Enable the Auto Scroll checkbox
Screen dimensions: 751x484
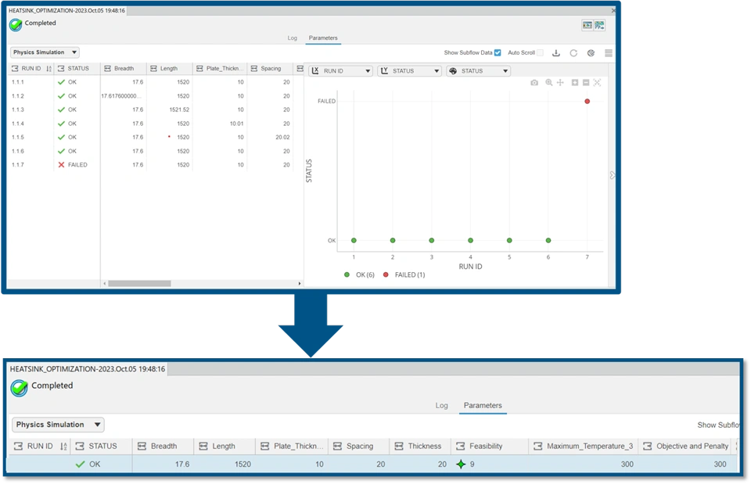tap(540, 52)
